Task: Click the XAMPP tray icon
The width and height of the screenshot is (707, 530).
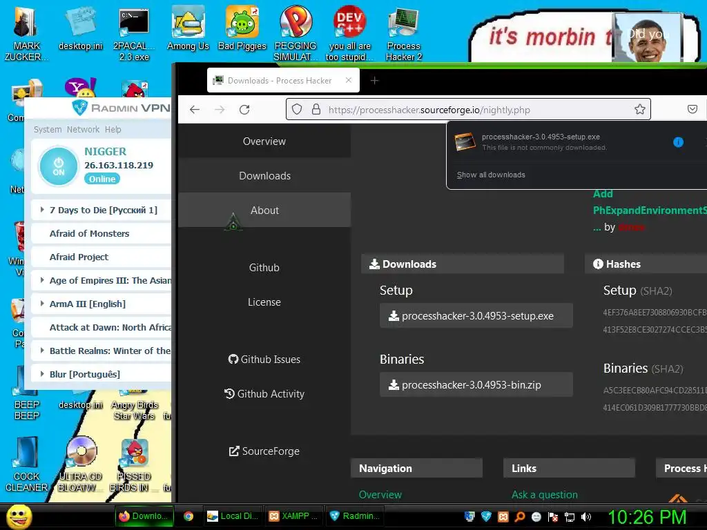Action: click(x=503, y=517)
